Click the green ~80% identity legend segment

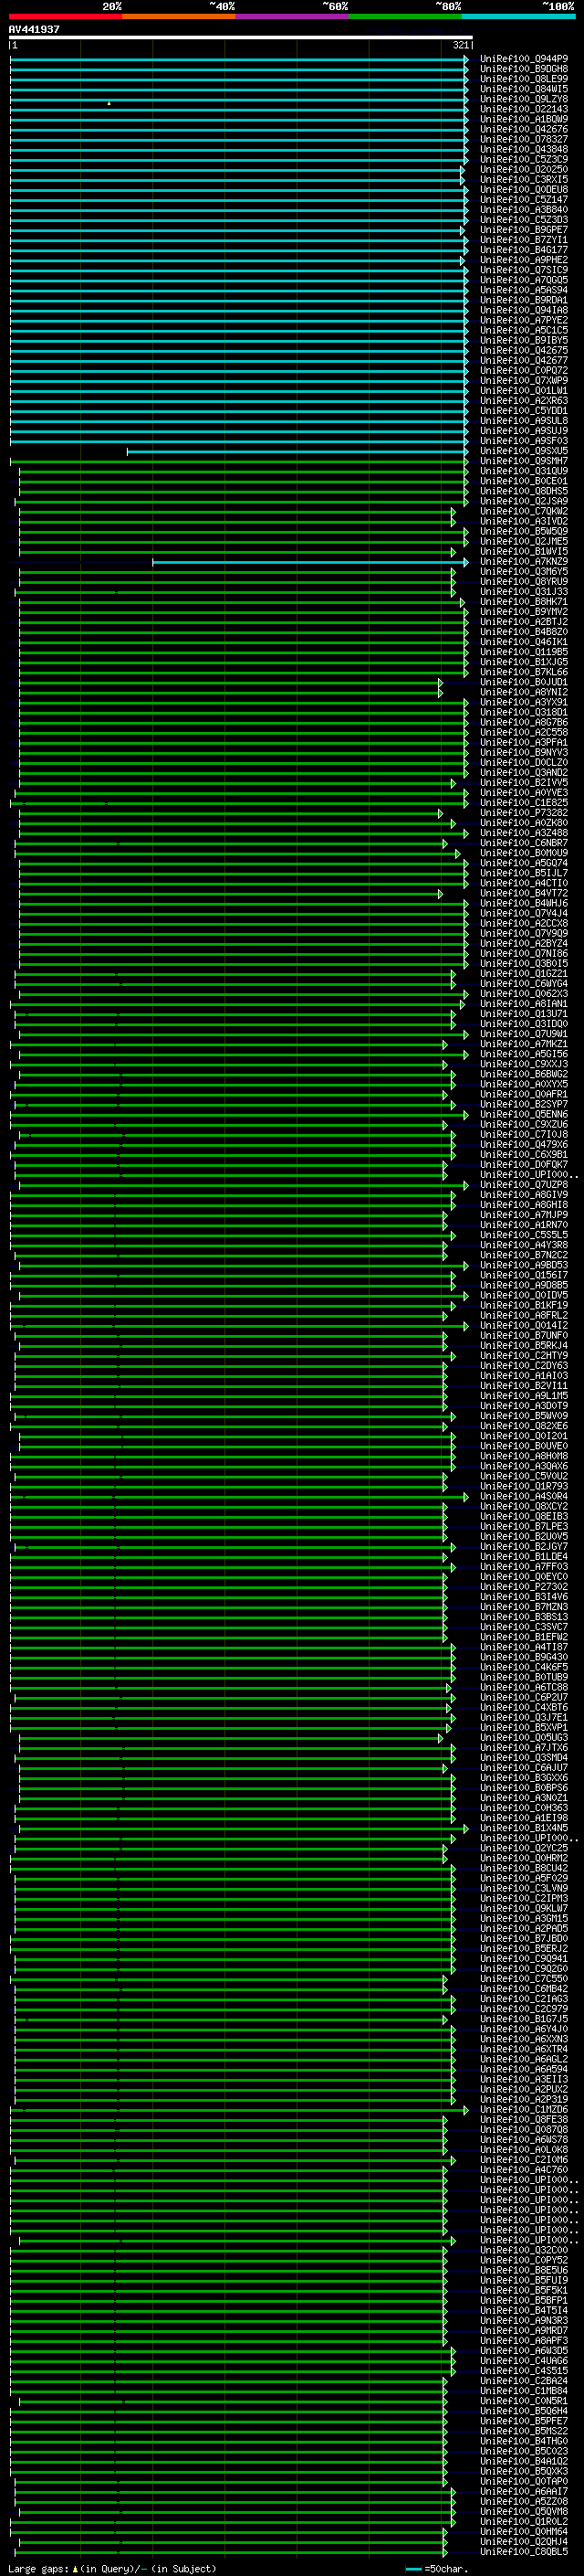point(405,16)
